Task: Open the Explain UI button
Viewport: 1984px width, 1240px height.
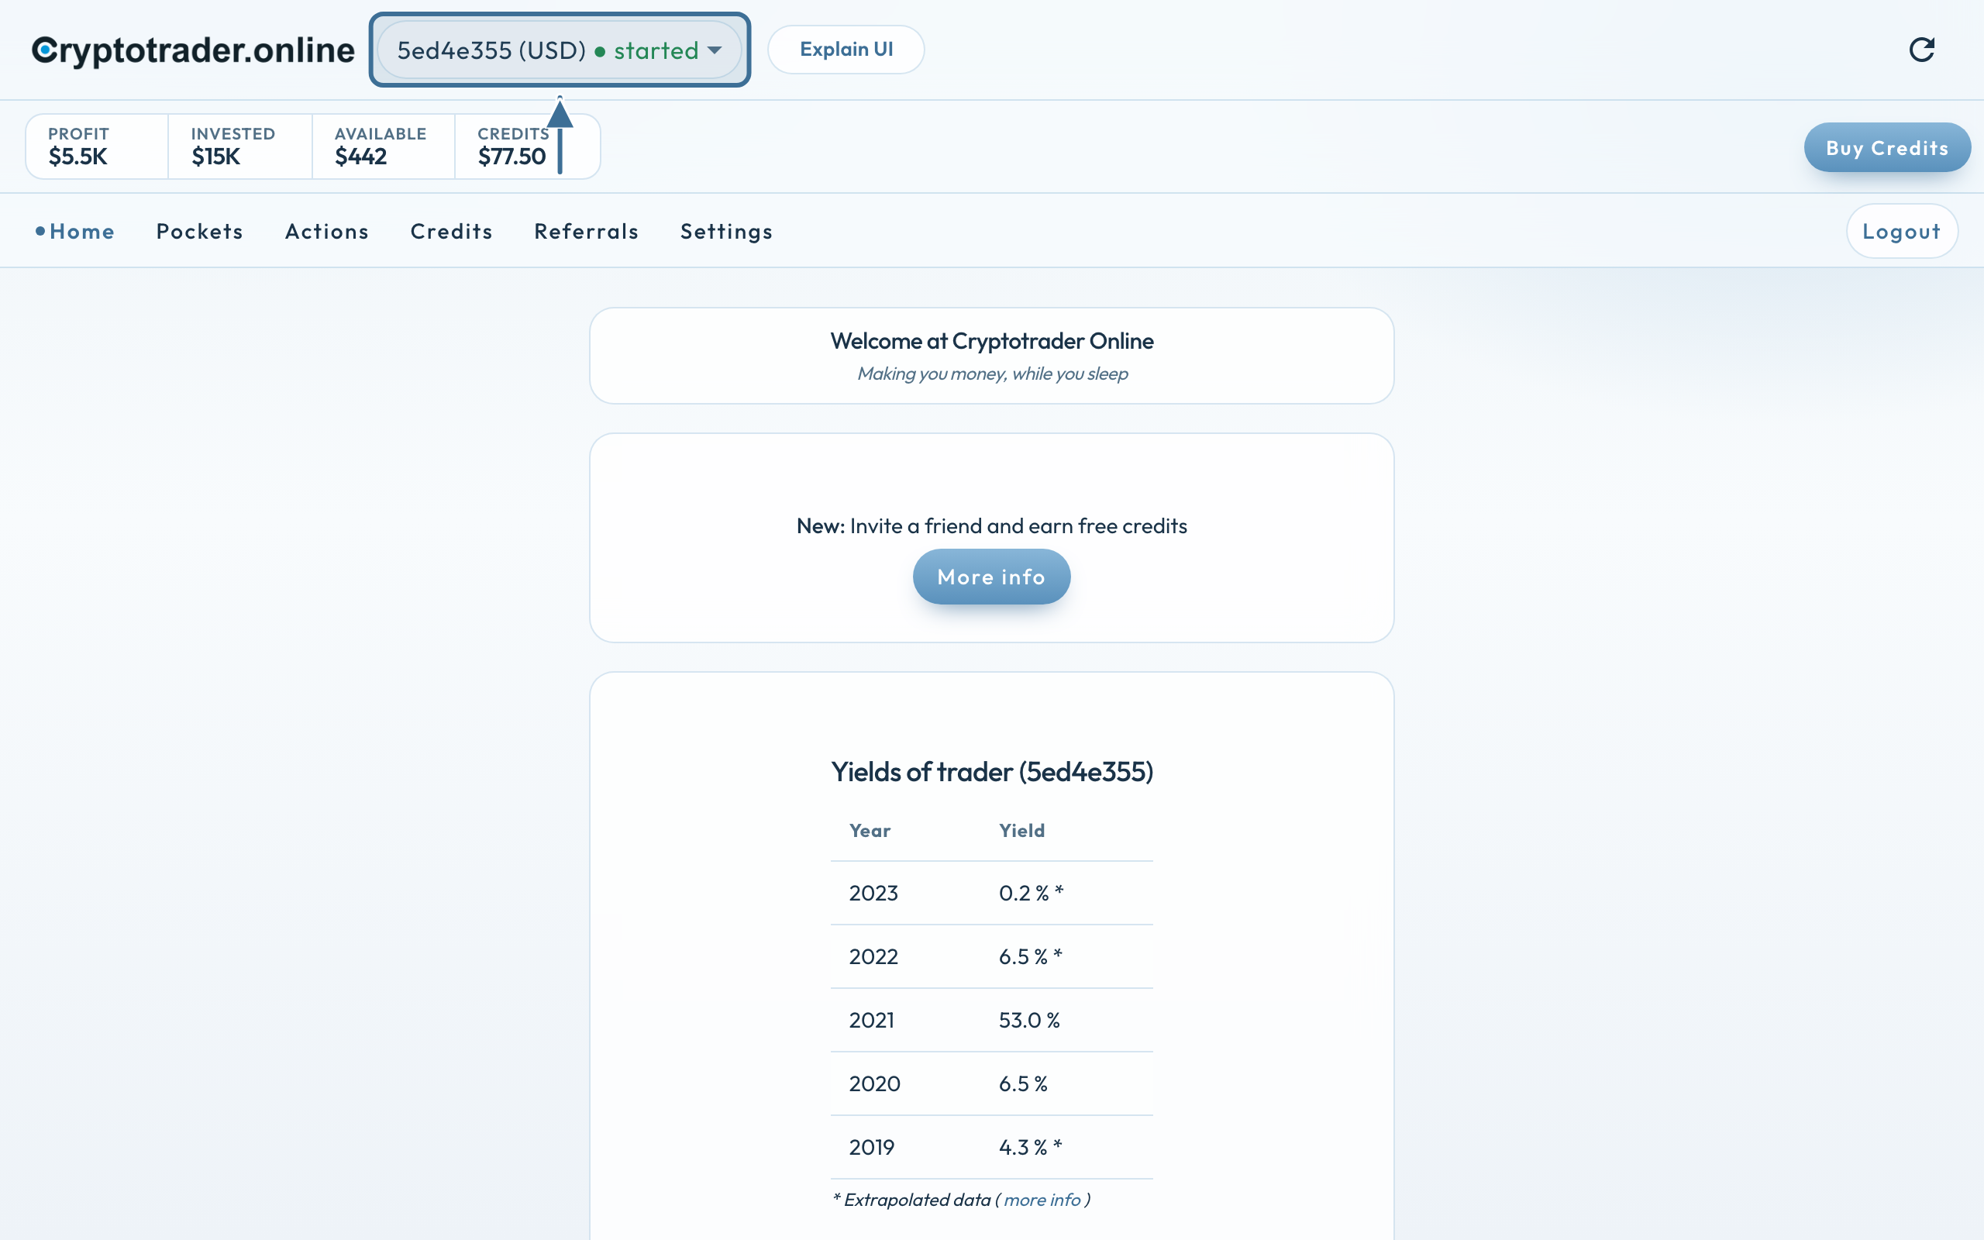Action: [846, 49]
